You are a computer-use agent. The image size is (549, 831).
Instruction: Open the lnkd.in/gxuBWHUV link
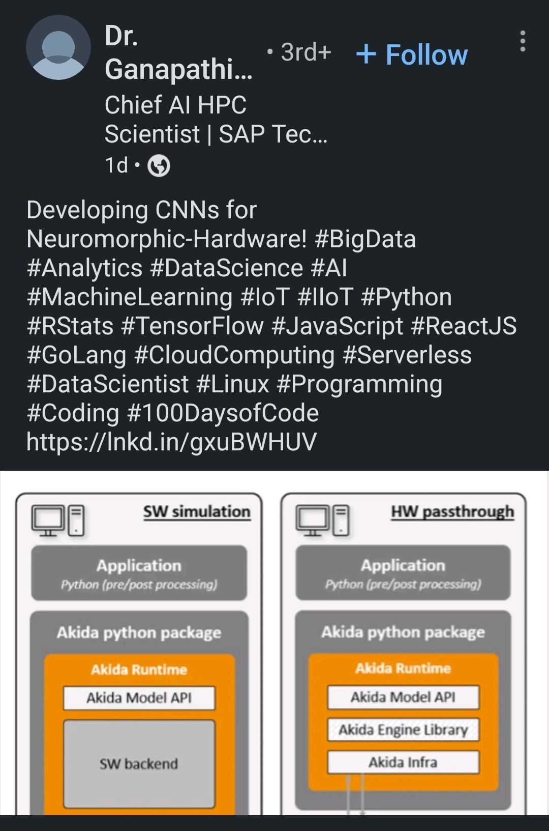point(172,442)
